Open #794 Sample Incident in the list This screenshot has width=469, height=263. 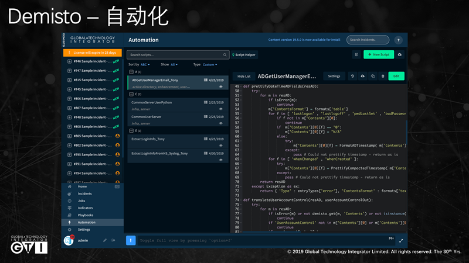(x=93, y=173)
